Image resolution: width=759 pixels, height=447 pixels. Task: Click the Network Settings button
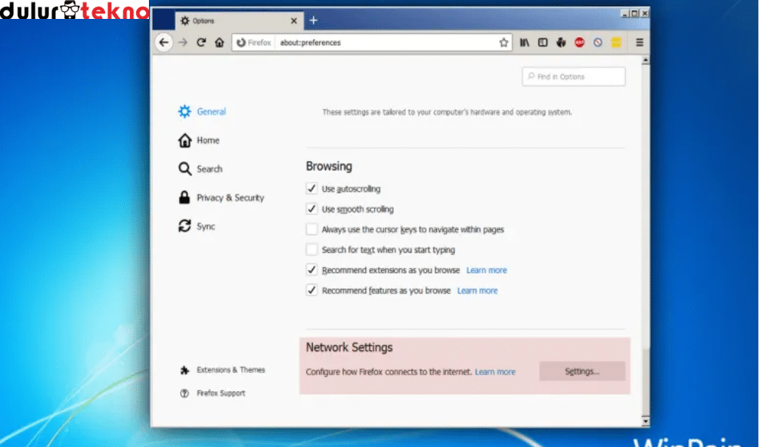click(582, 371)
